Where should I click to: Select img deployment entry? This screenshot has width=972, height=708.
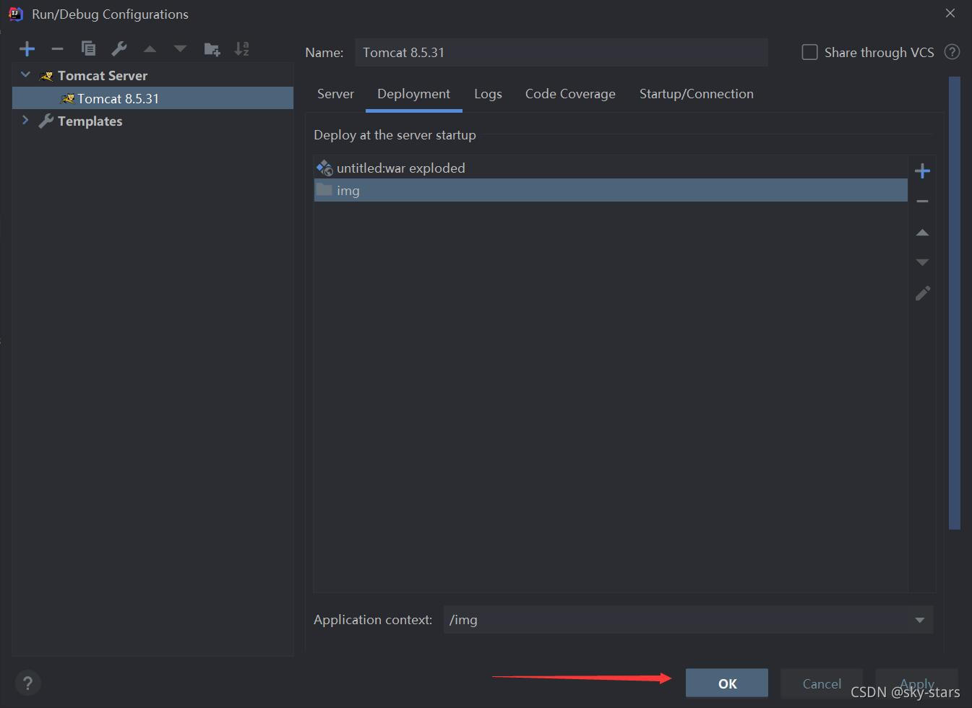[611, 190]
